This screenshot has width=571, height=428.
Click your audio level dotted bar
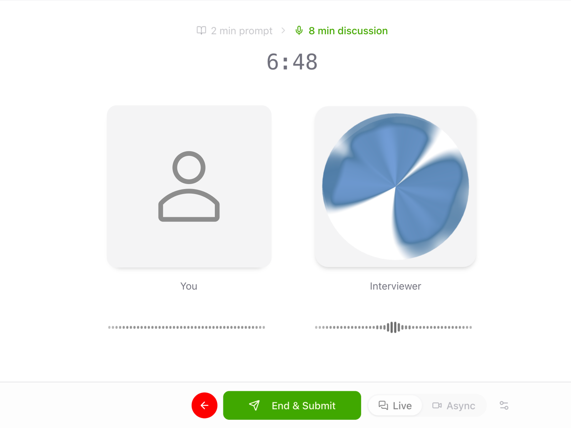point(187,327)
